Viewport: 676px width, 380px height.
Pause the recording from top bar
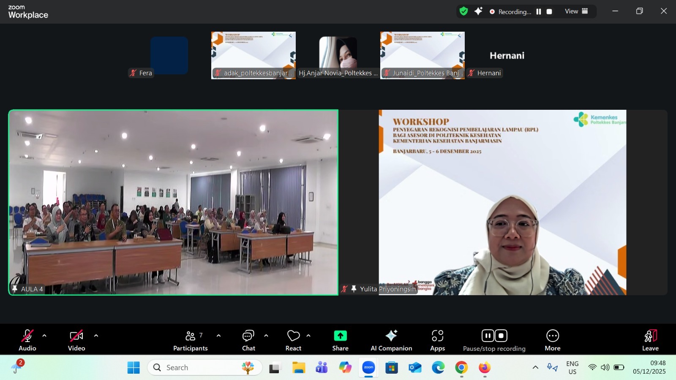[x=539, y=12]
